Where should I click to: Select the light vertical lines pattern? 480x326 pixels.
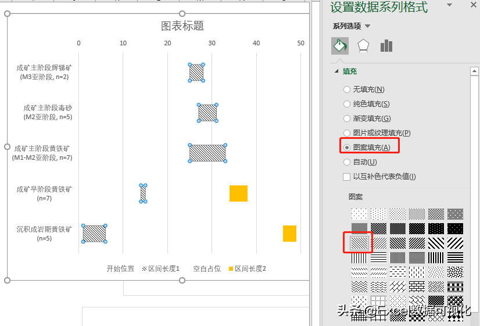[x=359, y=258]
